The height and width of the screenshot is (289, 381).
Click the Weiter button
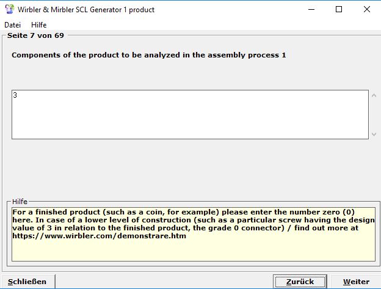355,282
